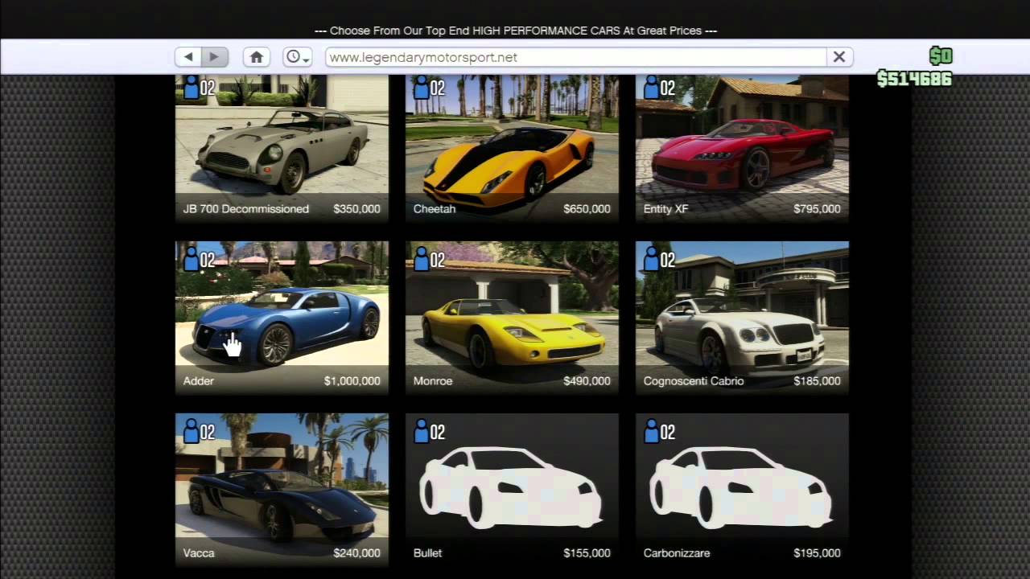Viewport: 1030px width, 579px height.
Task: Select the Carbonizzare car silhouette placeholder
Action: [742, 487]
